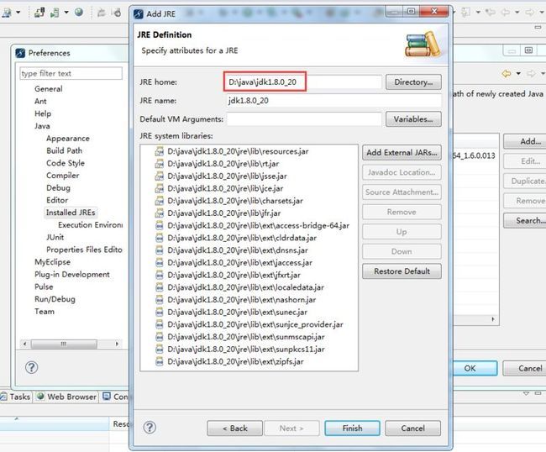Image resolution: width=546 pixels, height=452 pixels.
Task: Select Editor under Java
Action: pos(57,200)
